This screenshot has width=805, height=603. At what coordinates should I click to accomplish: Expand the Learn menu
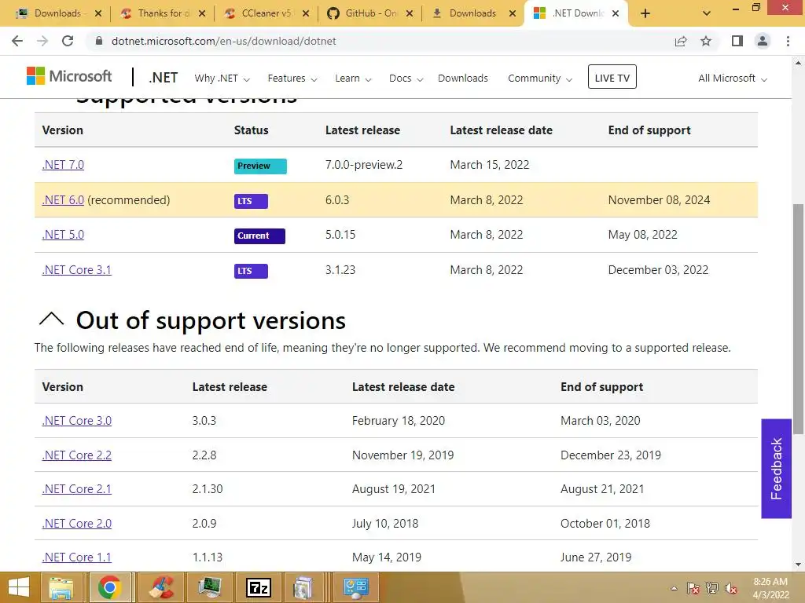(353, 79)
